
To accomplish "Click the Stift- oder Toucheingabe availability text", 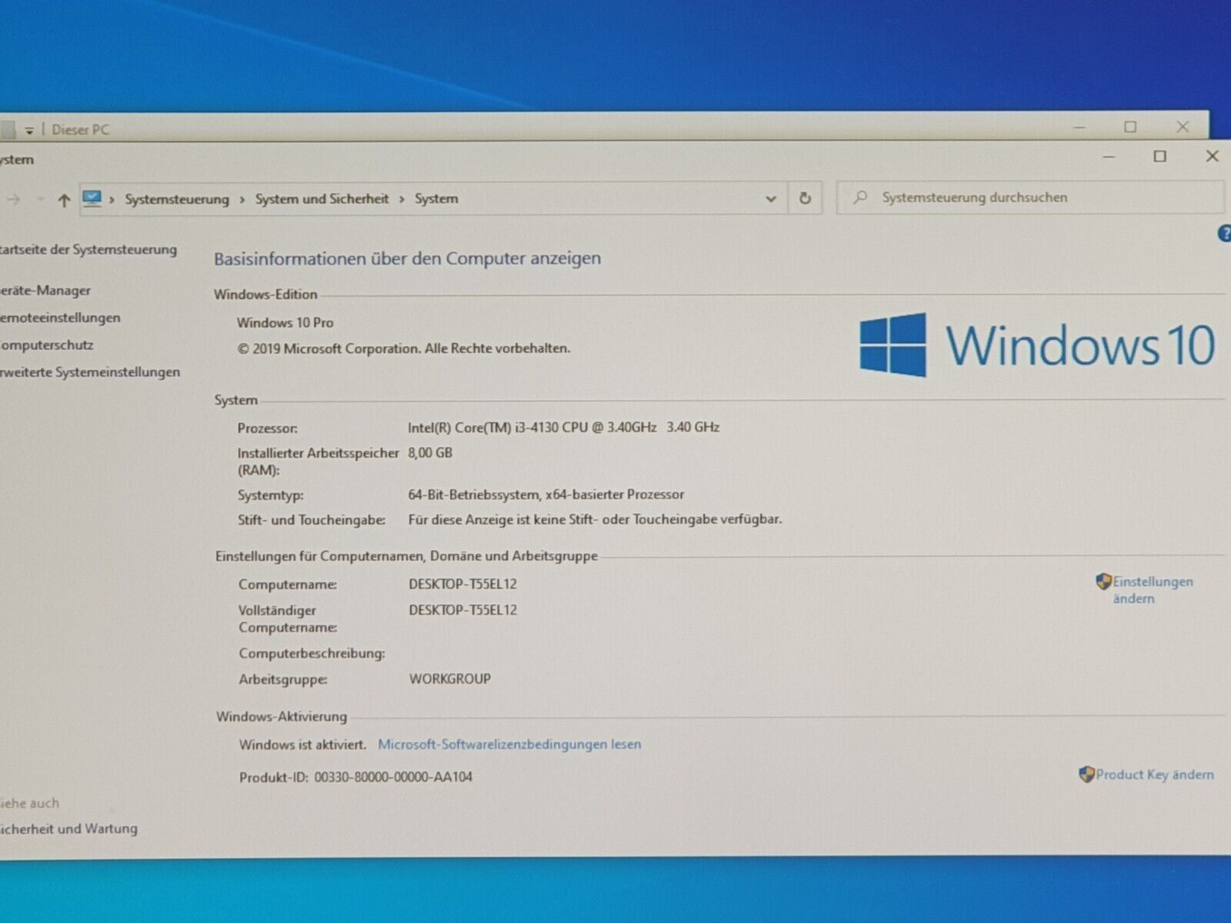I will point(595,520).
